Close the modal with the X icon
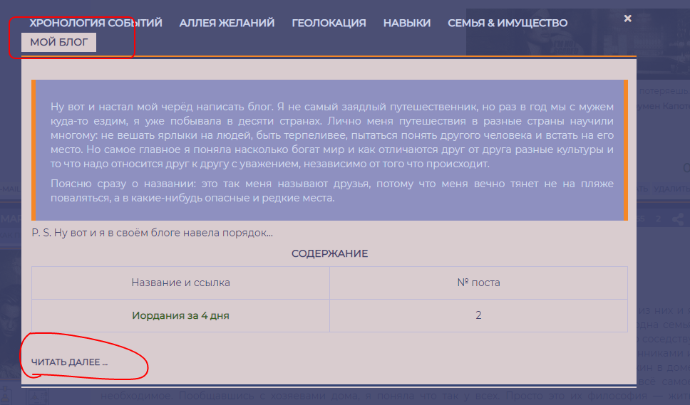The image size is (690, 405). 628,19
